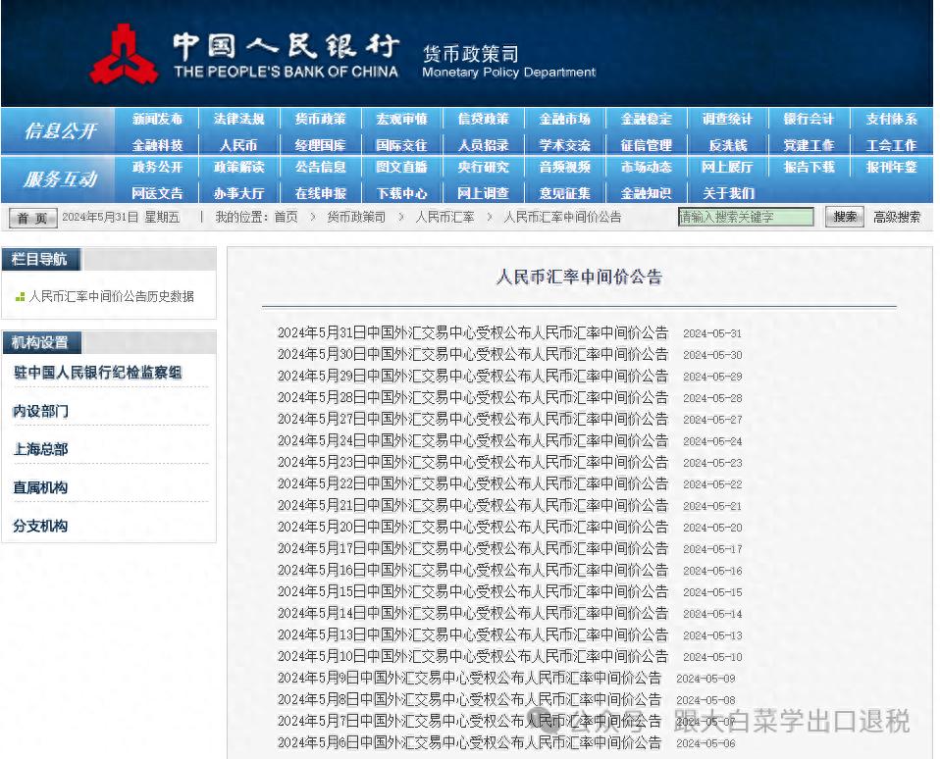
Task: Select 金融市场 in the navigation bar
Action: coord(565,118)
